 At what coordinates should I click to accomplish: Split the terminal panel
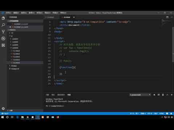159,95
